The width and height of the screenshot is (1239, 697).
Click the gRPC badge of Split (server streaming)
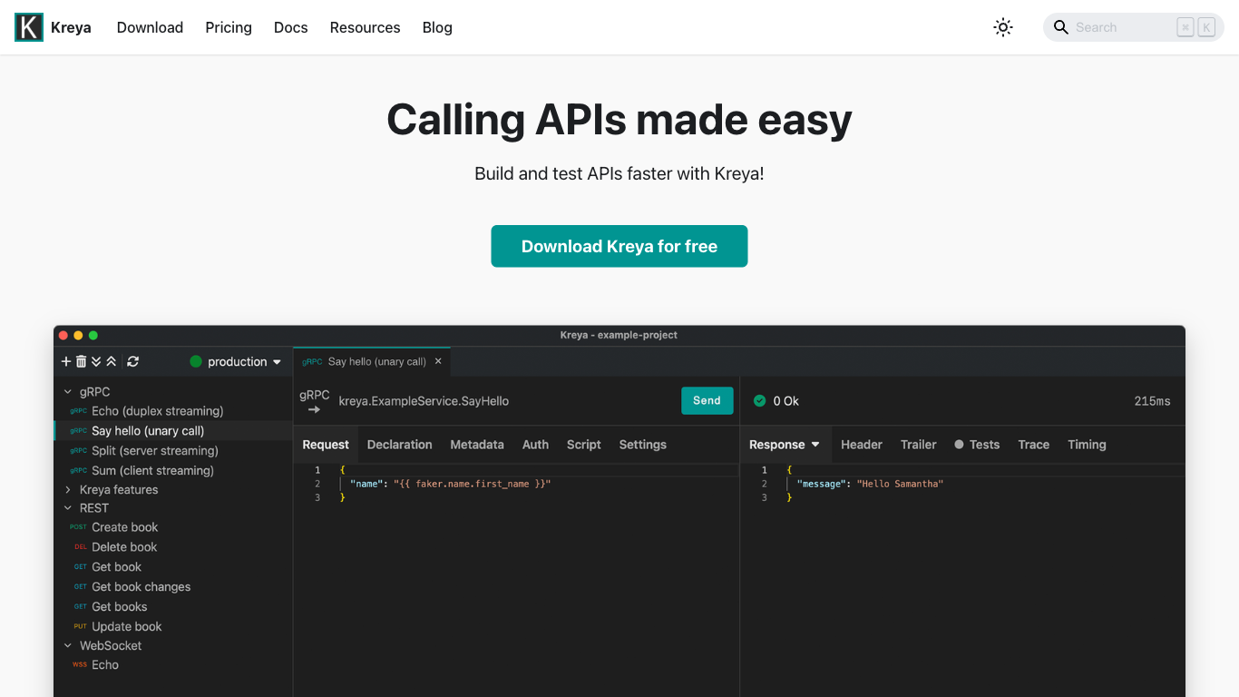point(79,451)
